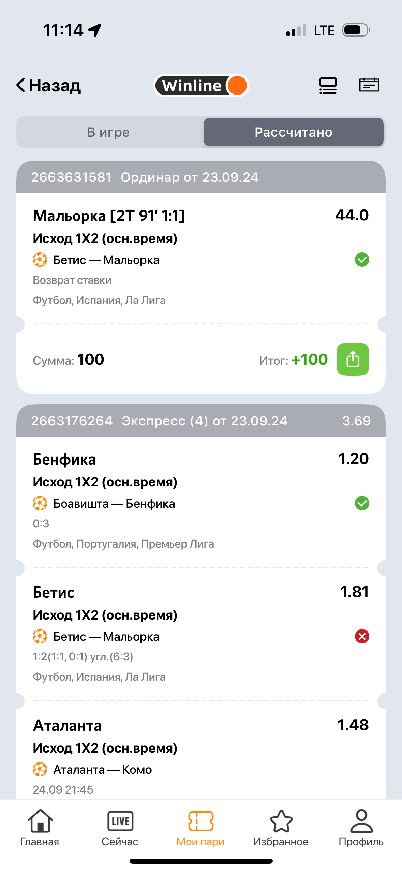Tap the green share button

point(353,359)
